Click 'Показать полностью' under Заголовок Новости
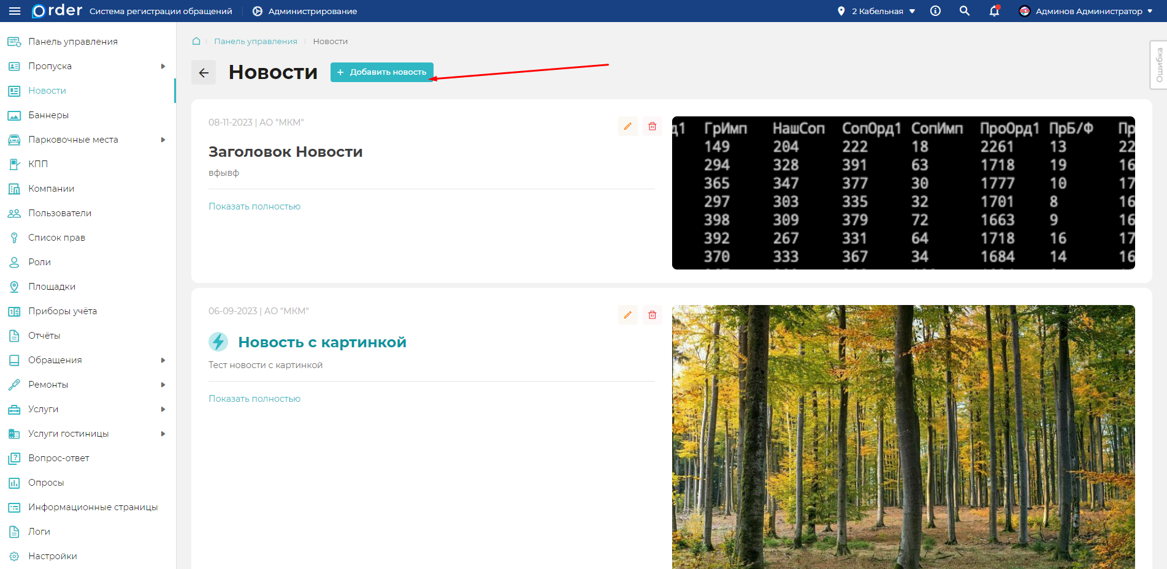The height and width of the screenshot is (569, 1167). (254, 206)
